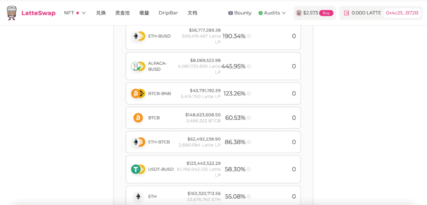Screen dimensions: 427x205
Task: Open the Bounty link
Action: point(240,13)
